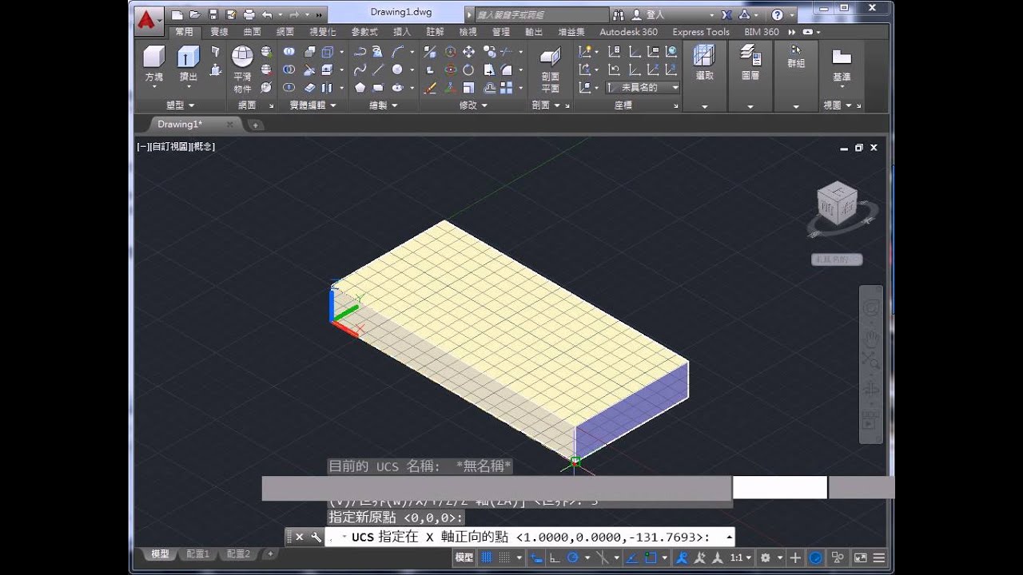Click the New drawing icon in quick access toolbar
This screenshot has height=575, width=1023.
tap(177, 14)
